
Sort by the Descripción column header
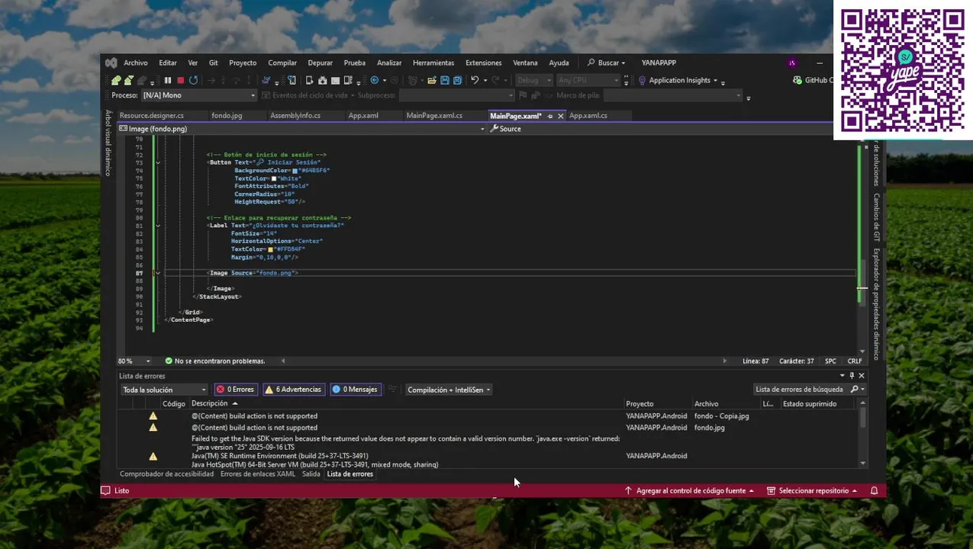[x=210, y=403]
